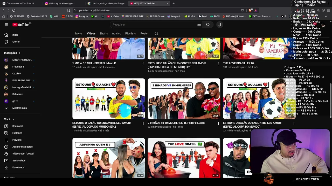
Task: Click the Pesquisar search field
Action: click(154, 25)
